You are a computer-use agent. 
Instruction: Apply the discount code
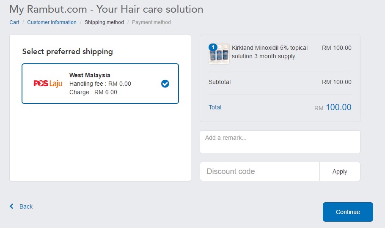click(x=340, y=171)
